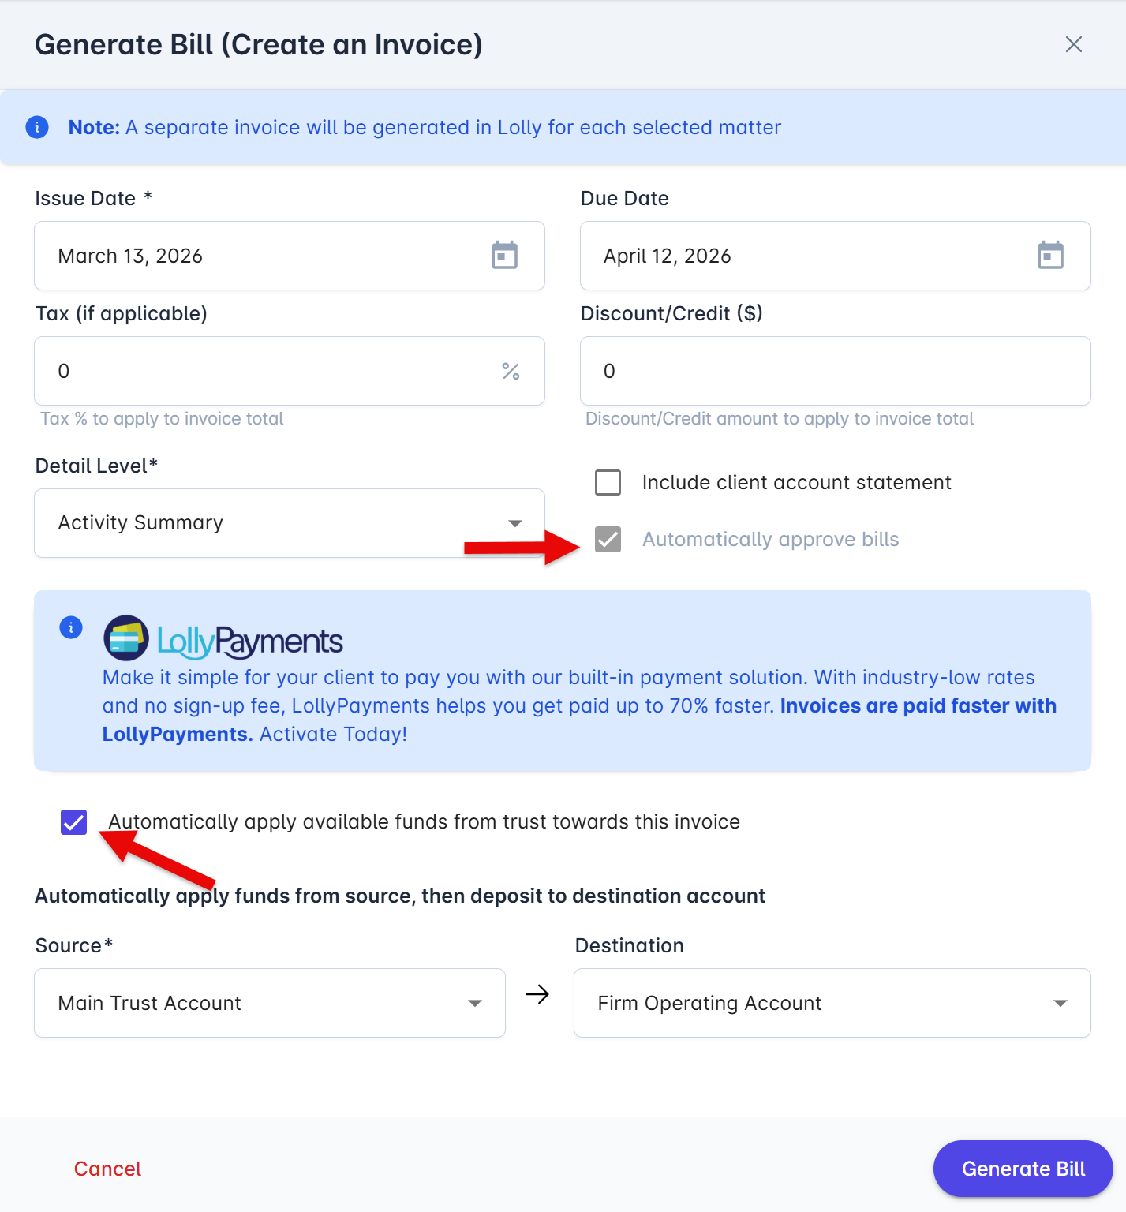Close the Generate Bill dialog with X
Viewport: 1126px width, 1212px height.
[x=1074, y=44]
